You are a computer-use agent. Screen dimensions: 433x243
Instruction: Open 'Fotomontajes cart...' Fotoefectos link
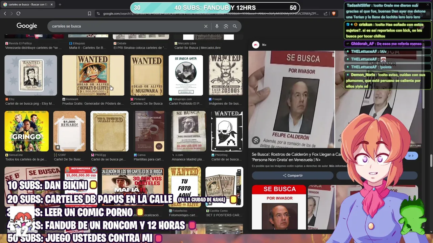(184, 215)
